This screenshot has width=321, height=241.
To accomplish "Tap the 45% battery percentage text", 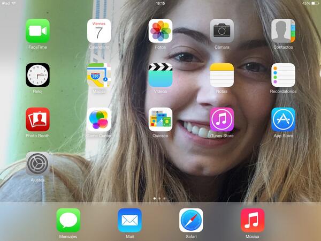I will [306, 3].
